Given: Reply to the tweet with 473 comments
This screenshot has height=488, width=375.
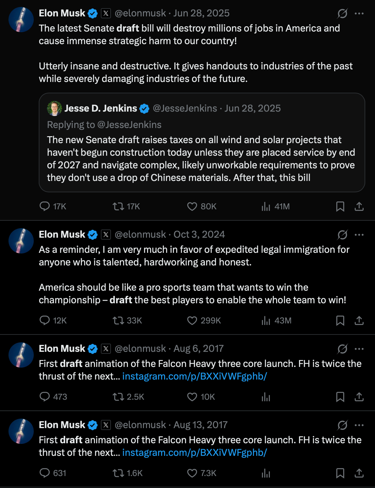Looking at the screenshot, I should click(x=45, y=397).
